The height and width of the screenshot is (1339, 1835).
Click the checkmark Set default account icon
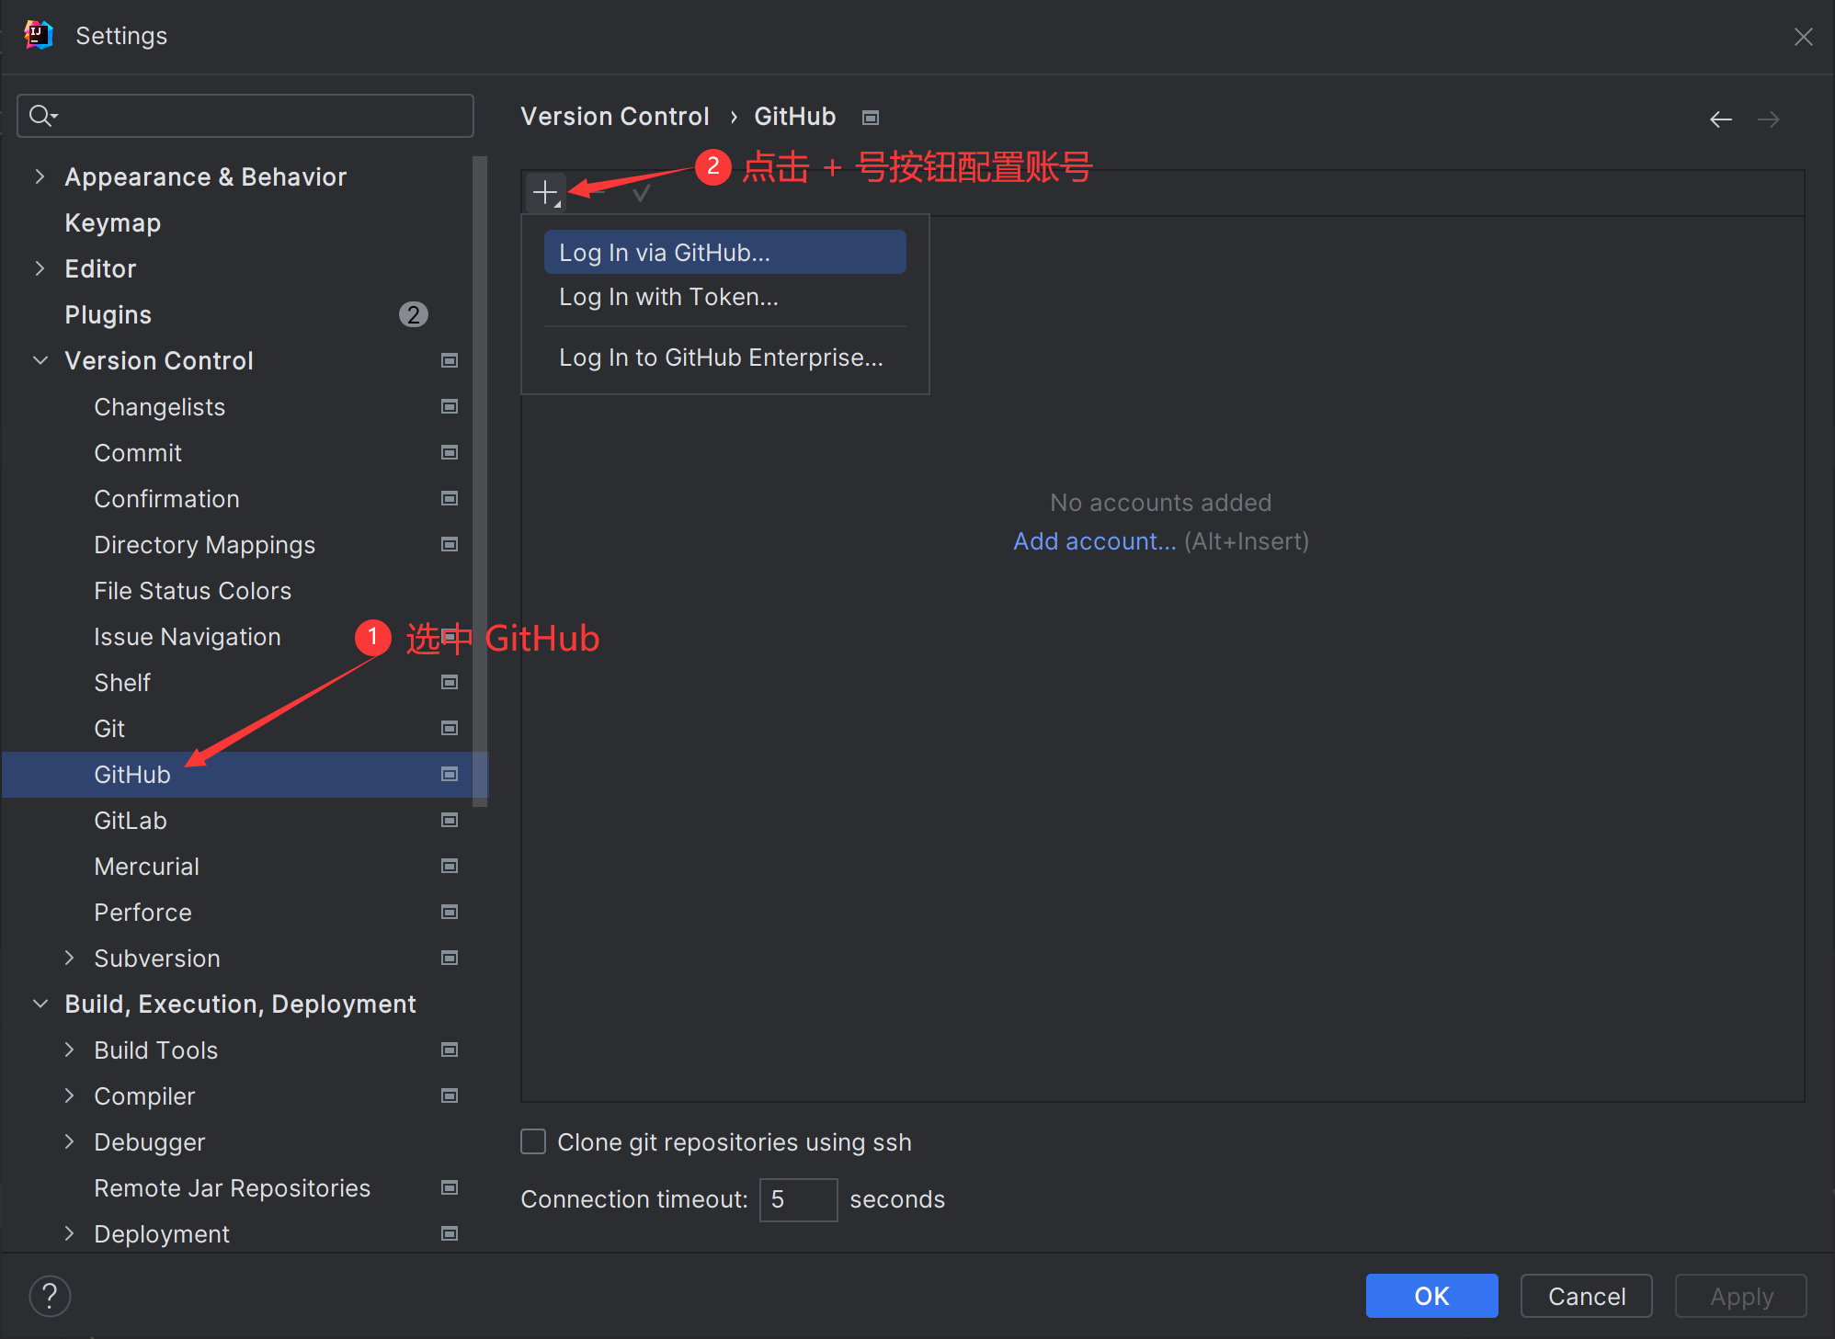(x=642, y=193)
